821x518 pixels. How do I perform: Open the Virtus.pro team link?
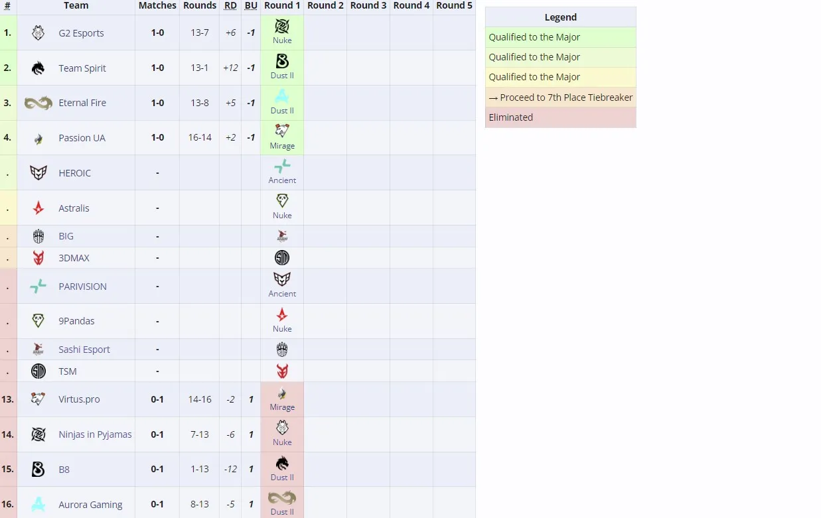tap(79, 399)
